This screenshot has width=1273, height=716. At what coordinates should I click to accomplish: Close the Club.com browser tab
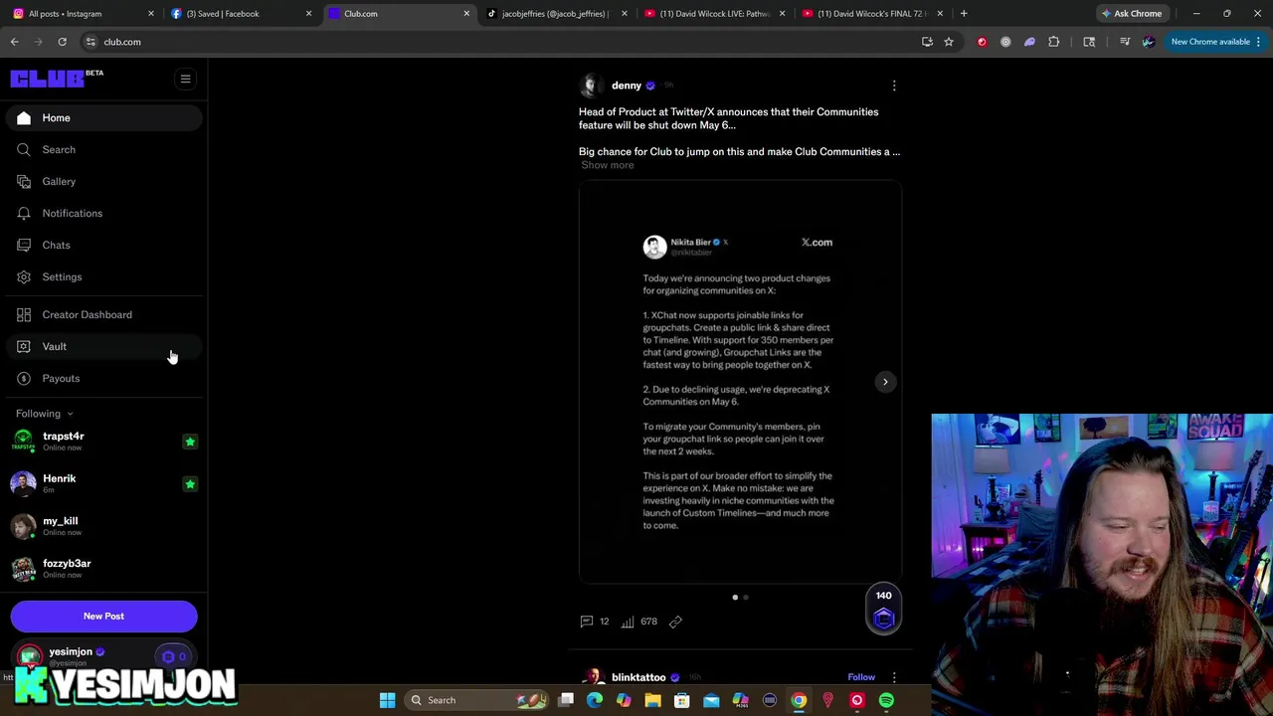(466, 14)
